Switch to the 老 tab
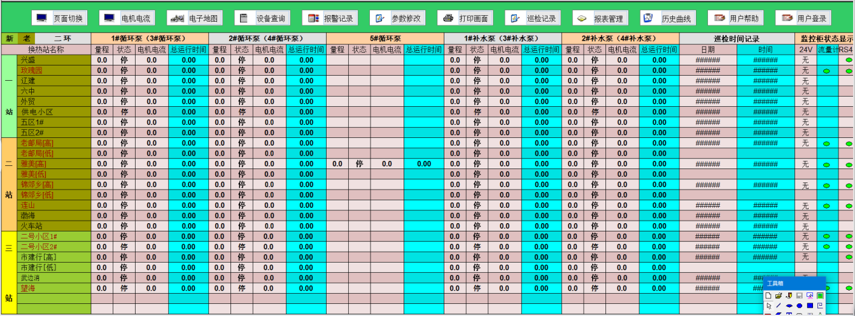Image resolution: width=855 pixels, height=316 pixels. tap(27, 39)
